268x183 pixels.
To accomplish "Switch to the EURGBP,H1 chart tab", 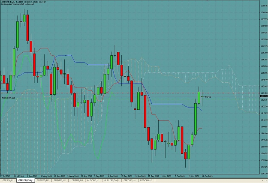I will coord(60,180).
